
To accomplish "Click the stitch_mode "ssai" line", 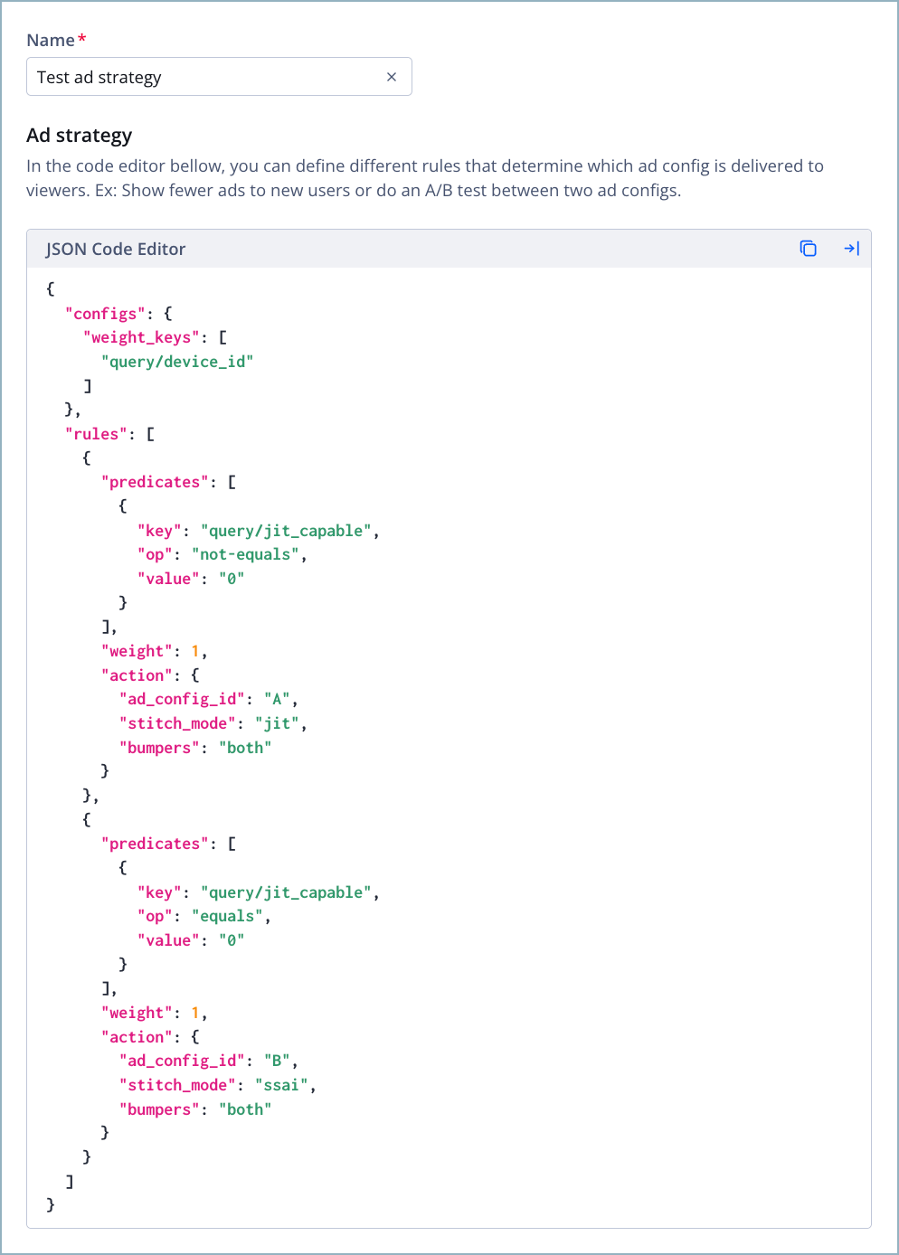I will [218, 1085].
